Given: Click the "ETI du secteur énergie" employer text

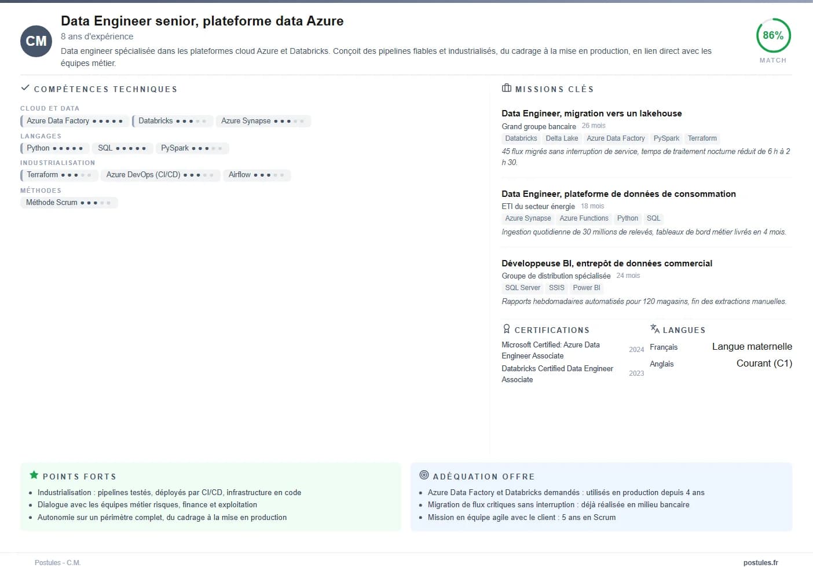Looking at the screenshot, I should tap(539, 206).
